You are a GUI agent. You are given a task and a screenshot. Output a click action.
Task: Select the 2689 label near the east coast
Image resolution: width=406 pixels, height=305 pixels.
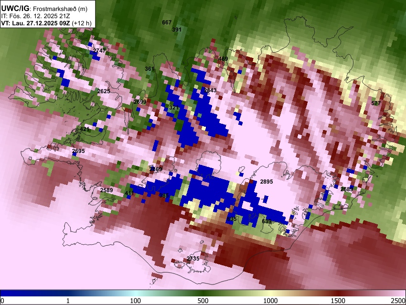pyautogui.click(x=347, y=189)
